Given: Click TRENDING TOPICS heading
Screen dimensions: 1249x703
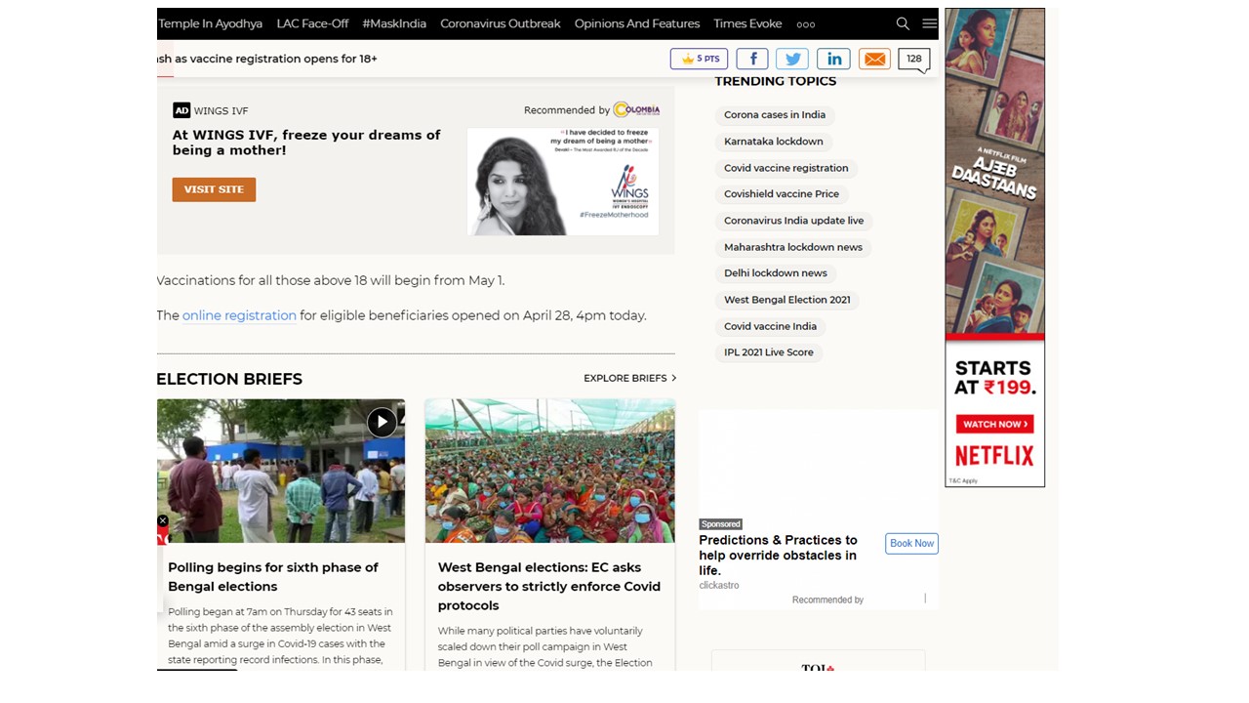Looking at the screenshot, I should pyautogui.click(x=776, y=81).
